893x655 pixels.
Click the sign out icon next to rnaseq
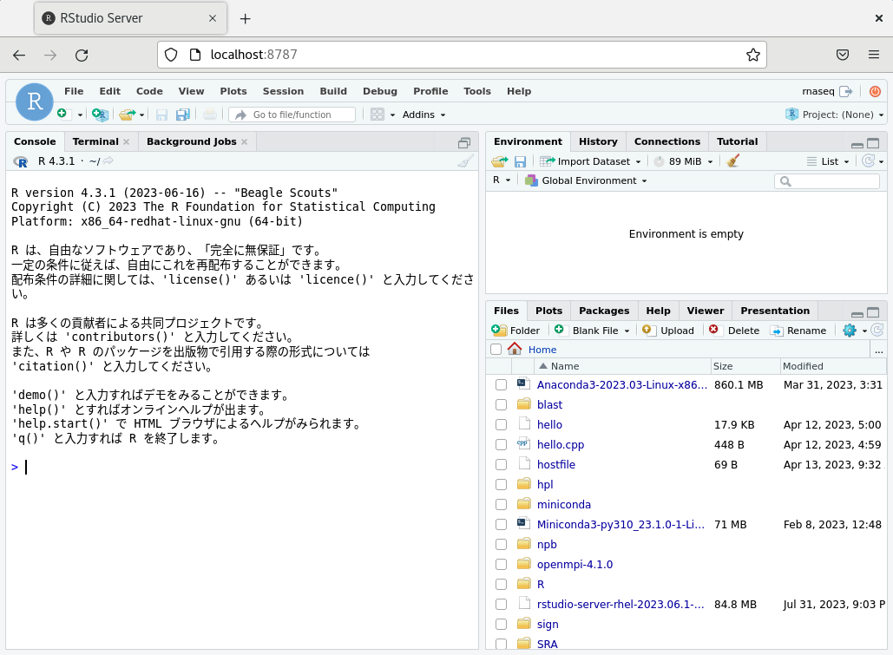(846, 91)
